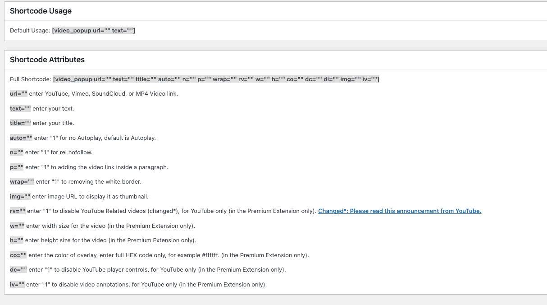Click the 'enter width size for the video' text
547x305 pixels.
pos(110,226)
